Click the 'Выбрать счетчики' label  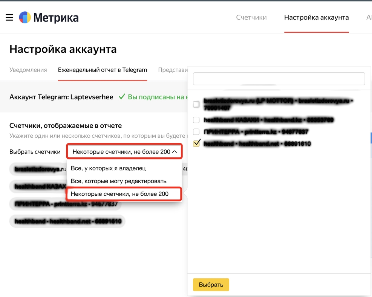[35, 152]
